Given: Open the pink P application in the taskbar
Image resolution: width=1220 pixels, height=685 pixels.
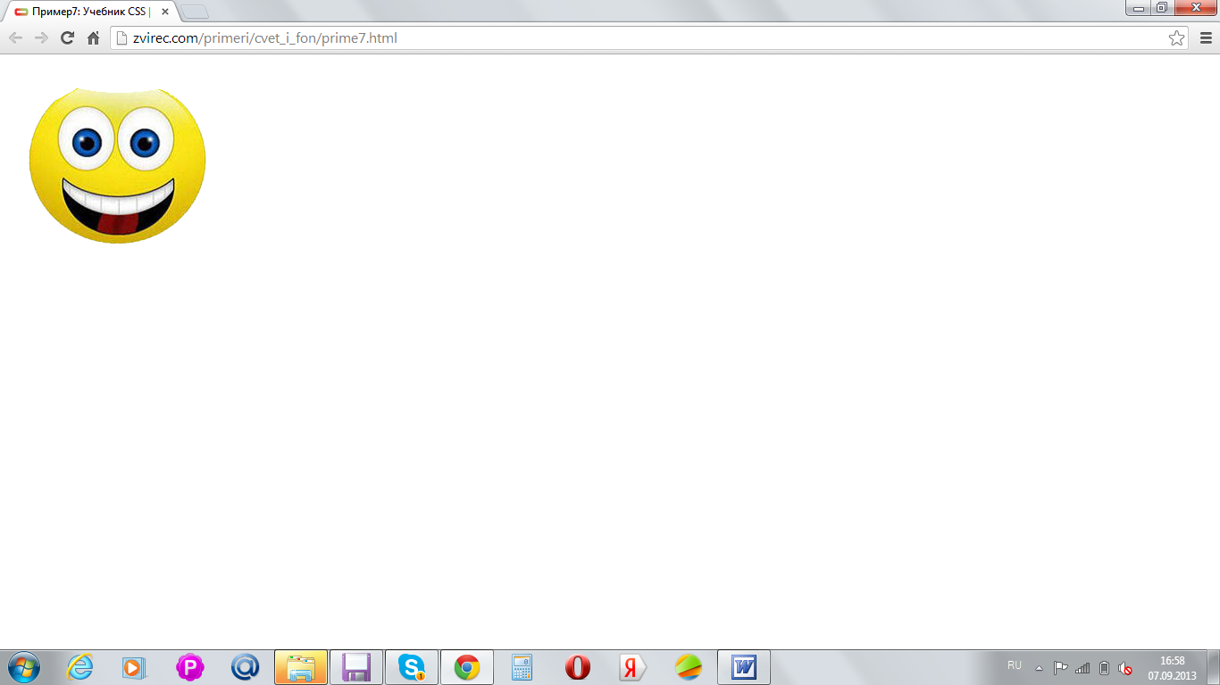Looking at the screenshot, I should pos(189,667).
